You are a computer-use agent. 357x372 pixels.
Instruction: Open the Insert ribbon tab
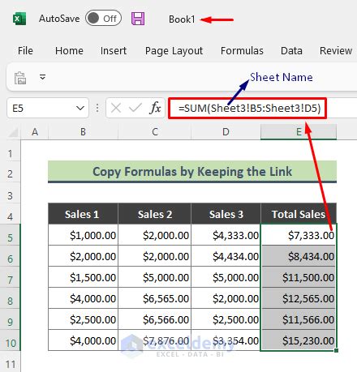(x=114, y=50)
